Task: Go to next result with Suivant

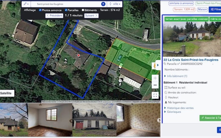Action: 91,16
